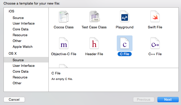The image size is (181, 105).
Task: Open Core Data under the OS X section
Action: pyautogui.click(x=20, y=72)
